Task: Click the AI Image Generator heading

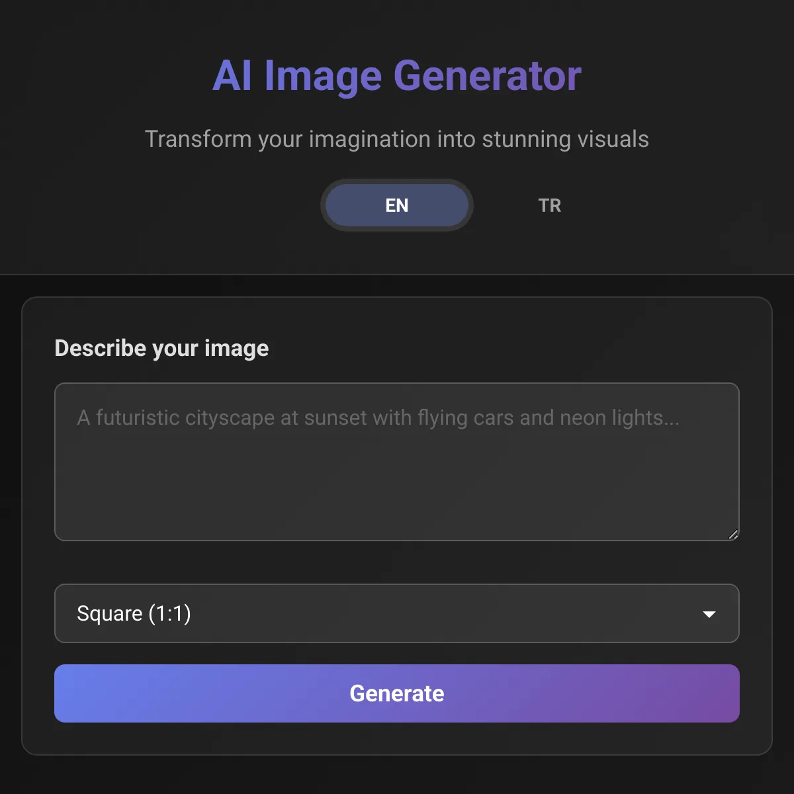Action: 397,76
